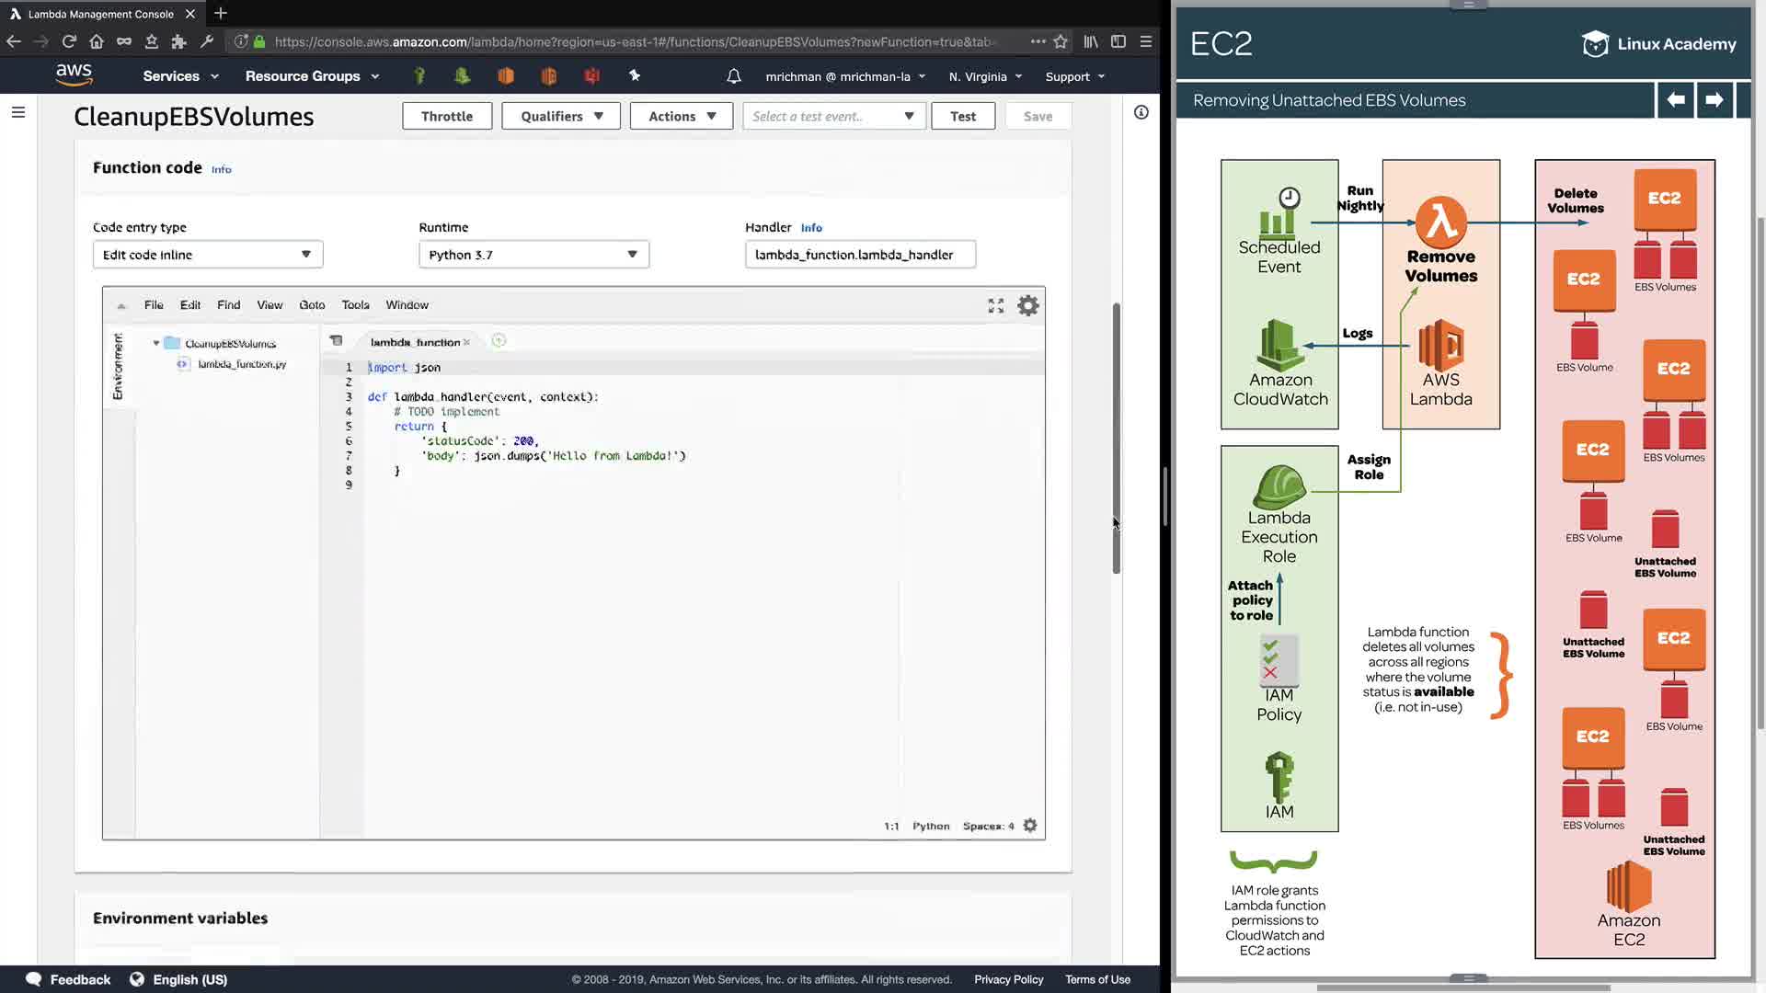
Task: Open the Goto menu in editor
Action: point(312,305)
